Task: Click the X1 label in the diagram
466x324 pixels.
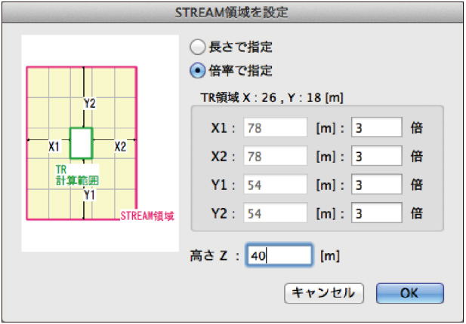Action: [x=54, y=146]
